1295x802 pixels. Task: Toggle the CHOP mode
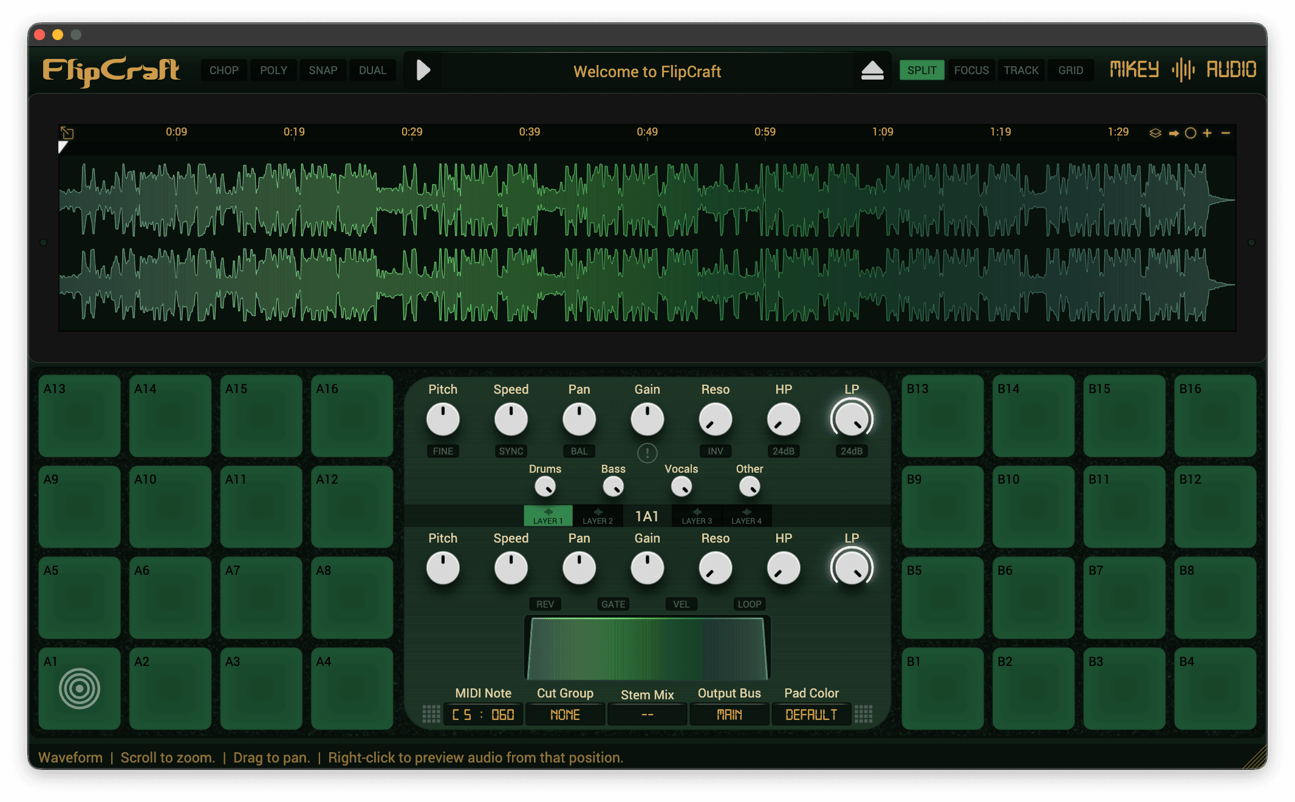(x=224, y=70)
